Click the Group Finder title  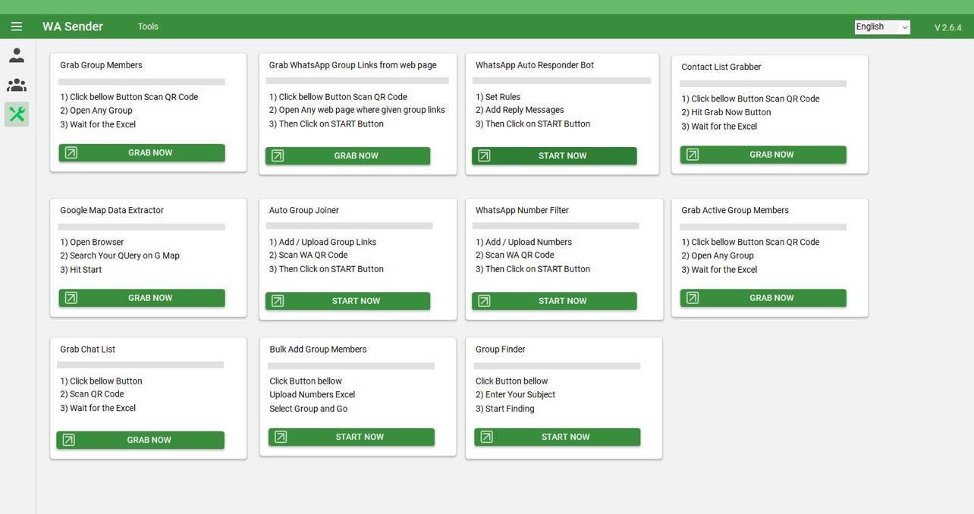click(501, 349)
